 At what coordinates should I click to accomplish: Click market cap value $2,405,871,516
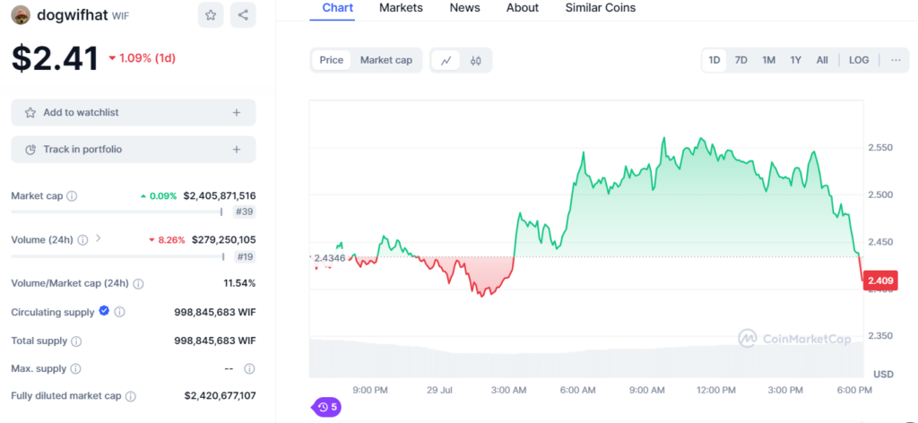(220, 196)
